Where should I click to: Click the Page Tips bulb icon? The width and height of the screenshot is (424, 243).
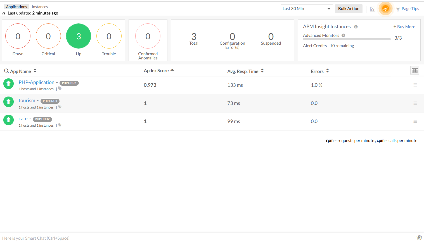pyautogui.click(x=398, y=9)
